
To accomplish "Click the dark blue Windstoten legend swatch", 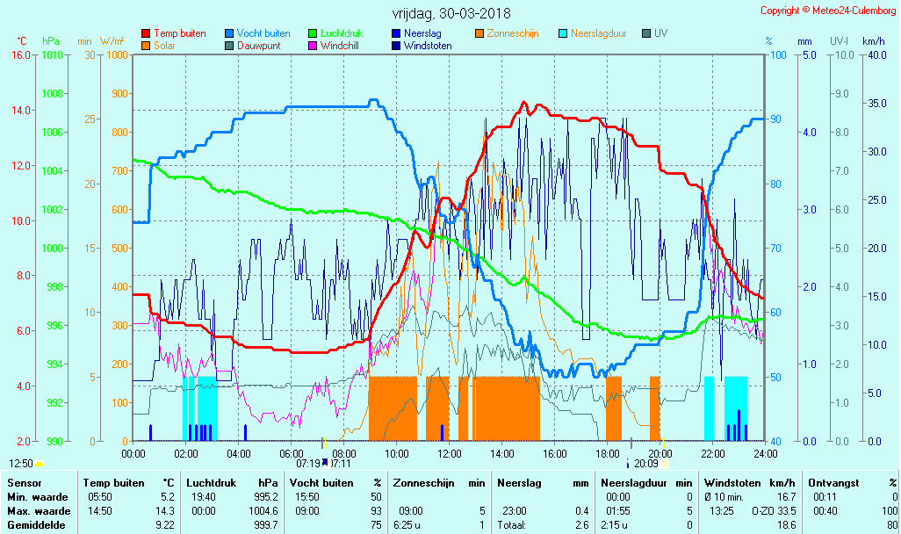I will [x=396, y=46].
